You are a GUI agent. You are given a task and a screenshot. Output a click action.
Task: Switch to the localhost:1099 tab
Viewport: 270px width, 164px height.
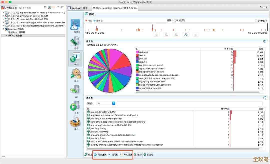click(x=79, y=8)
